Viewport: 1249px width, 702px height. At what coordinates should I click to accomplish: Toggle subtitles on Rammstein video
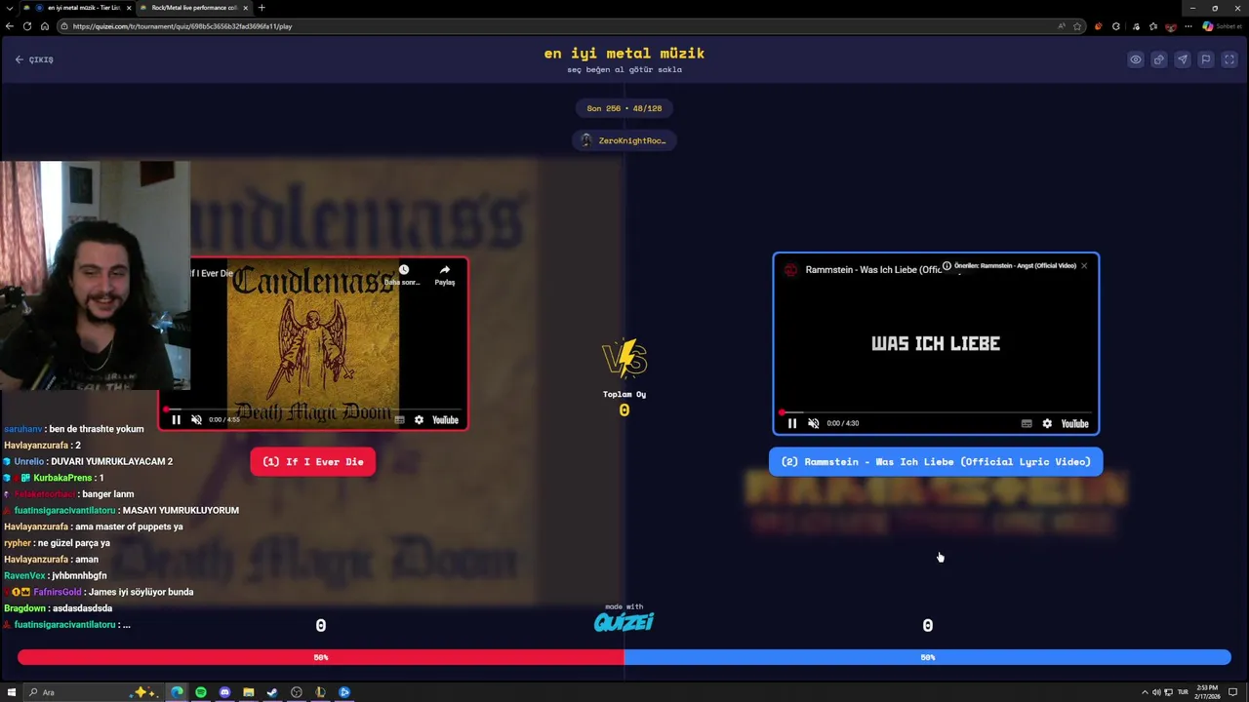pos(1027,423)
